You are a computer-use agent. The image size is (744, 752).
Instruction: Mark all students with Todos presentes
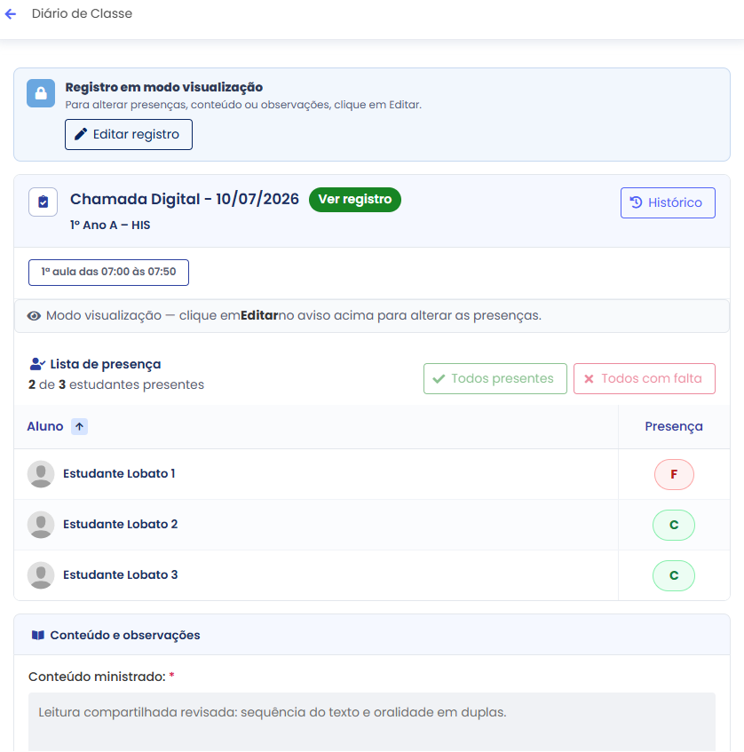coord(495,379)
